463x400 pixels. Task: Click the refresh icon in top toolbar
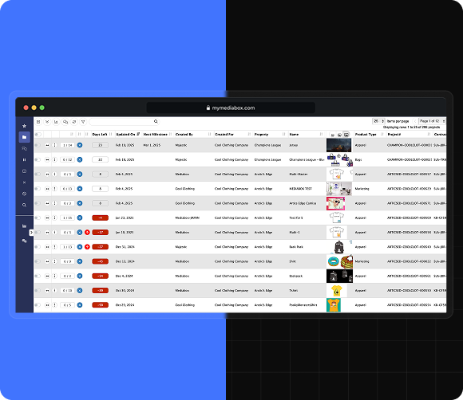(74, 122)
